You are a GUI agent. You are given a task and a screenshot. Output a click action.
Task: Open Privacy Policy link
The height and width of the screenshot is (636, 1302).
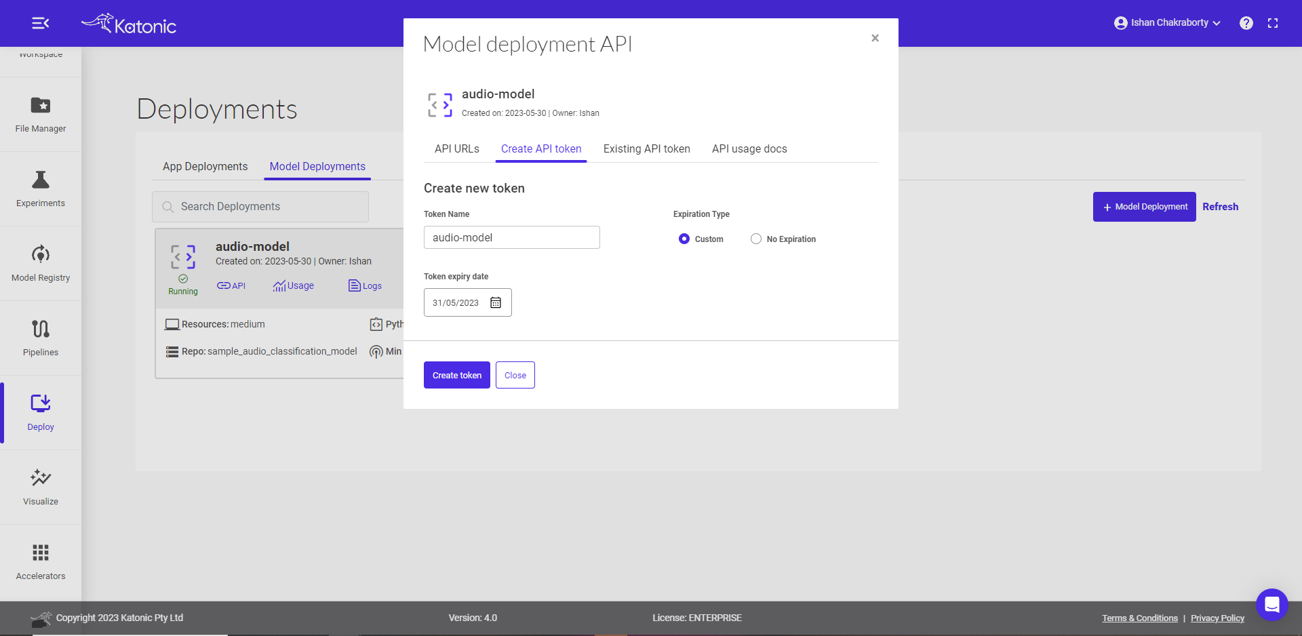click(1218, 618)
